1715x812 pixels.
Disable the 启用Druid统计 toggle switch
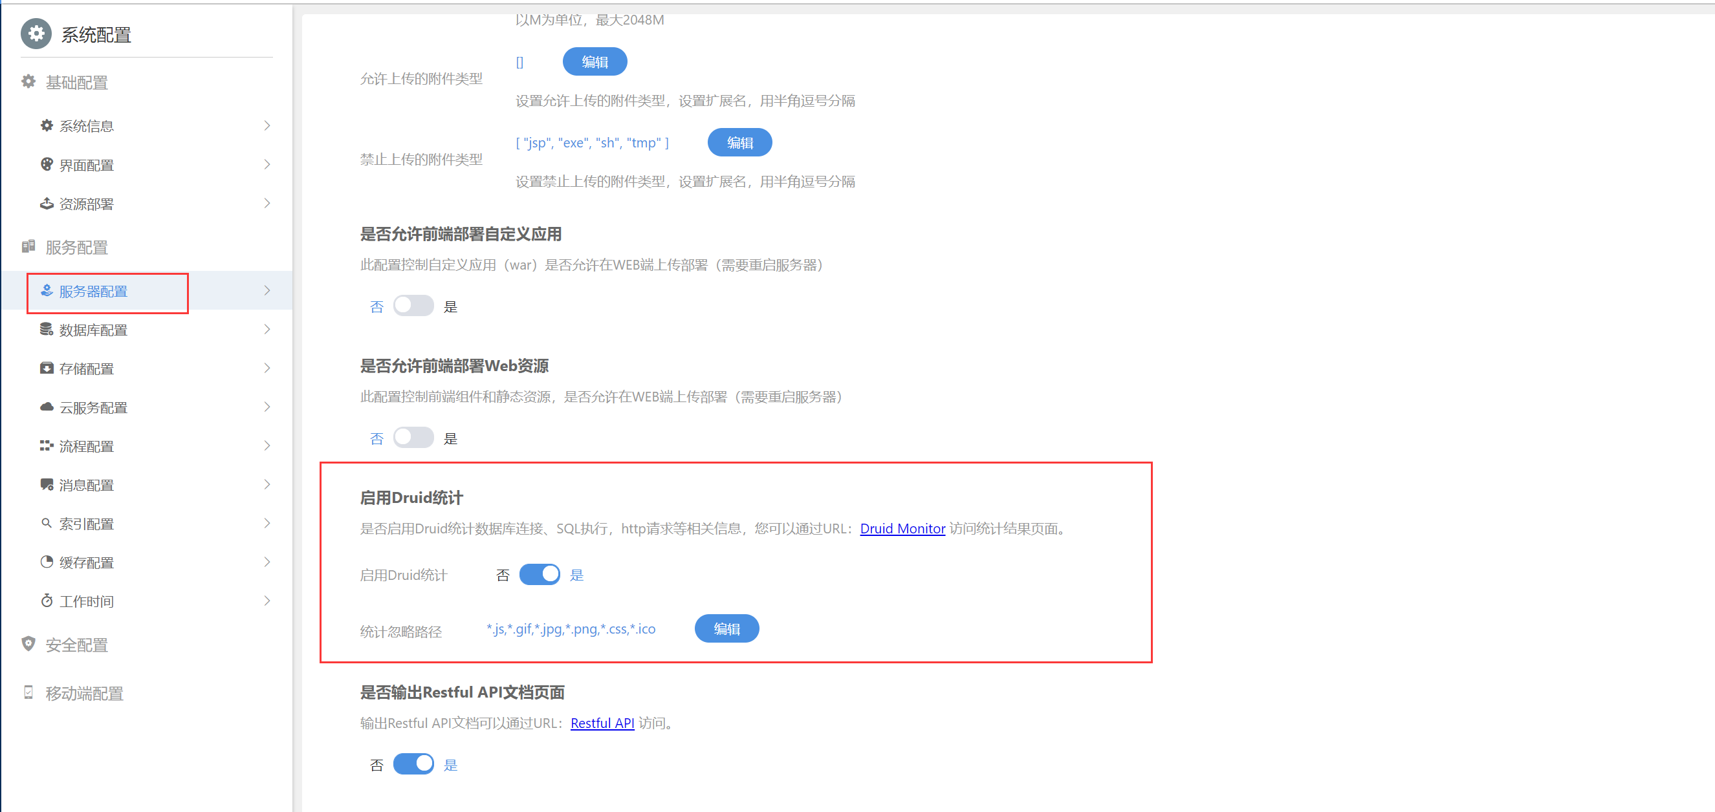(540, 574)
